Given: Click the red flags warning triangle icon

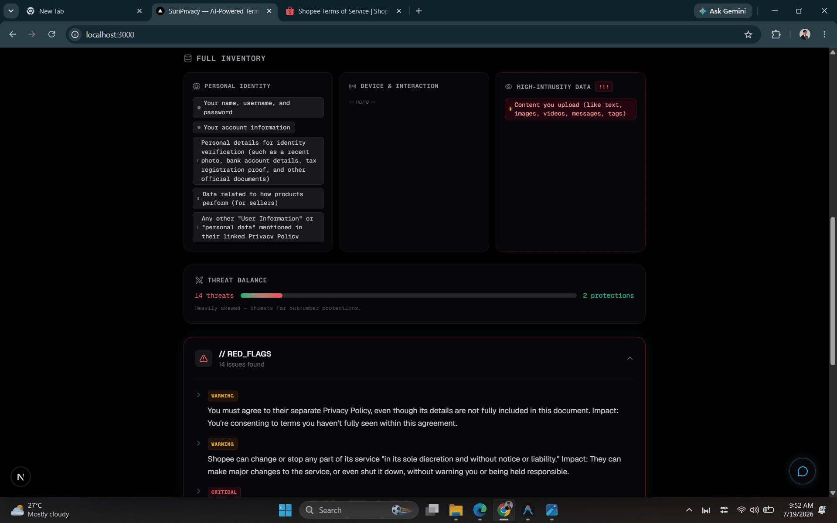Looking at the screenshot, I should click(203, 358).
